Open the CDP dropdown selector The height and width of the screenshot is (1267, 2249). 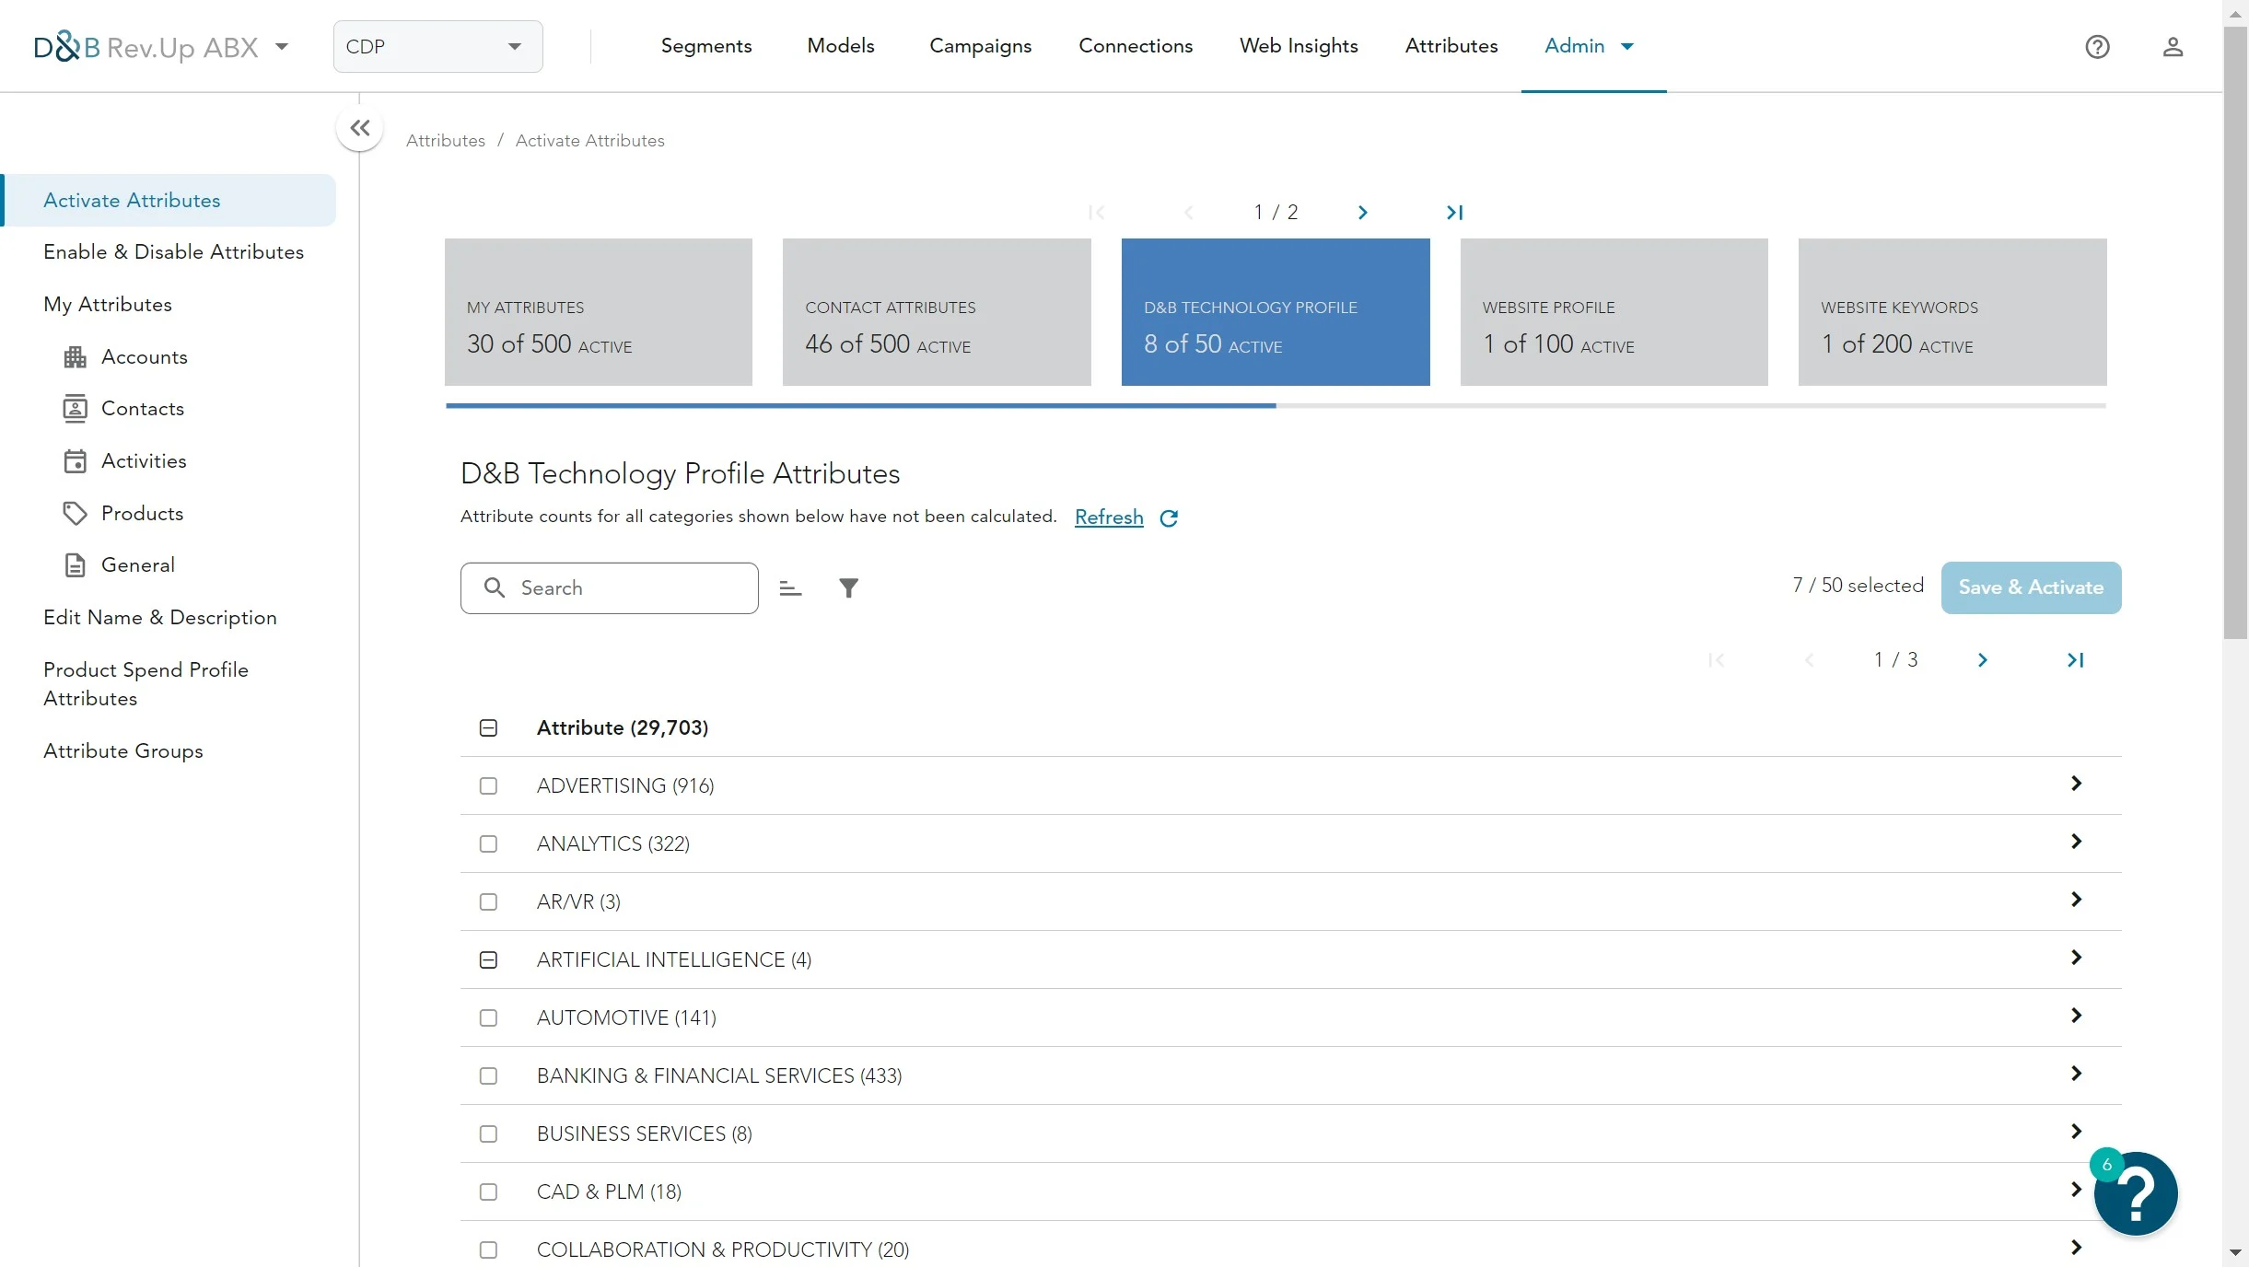(x=437, y=47)
